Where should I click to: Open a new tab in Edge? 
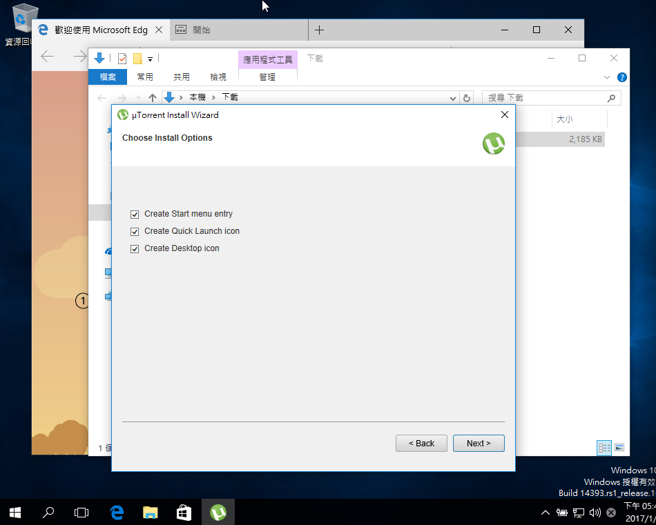point(319,30)
